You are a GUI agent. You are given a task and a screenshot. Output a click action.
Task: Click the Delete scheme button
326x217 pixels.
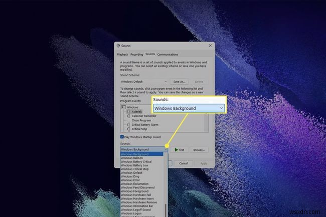199,82
